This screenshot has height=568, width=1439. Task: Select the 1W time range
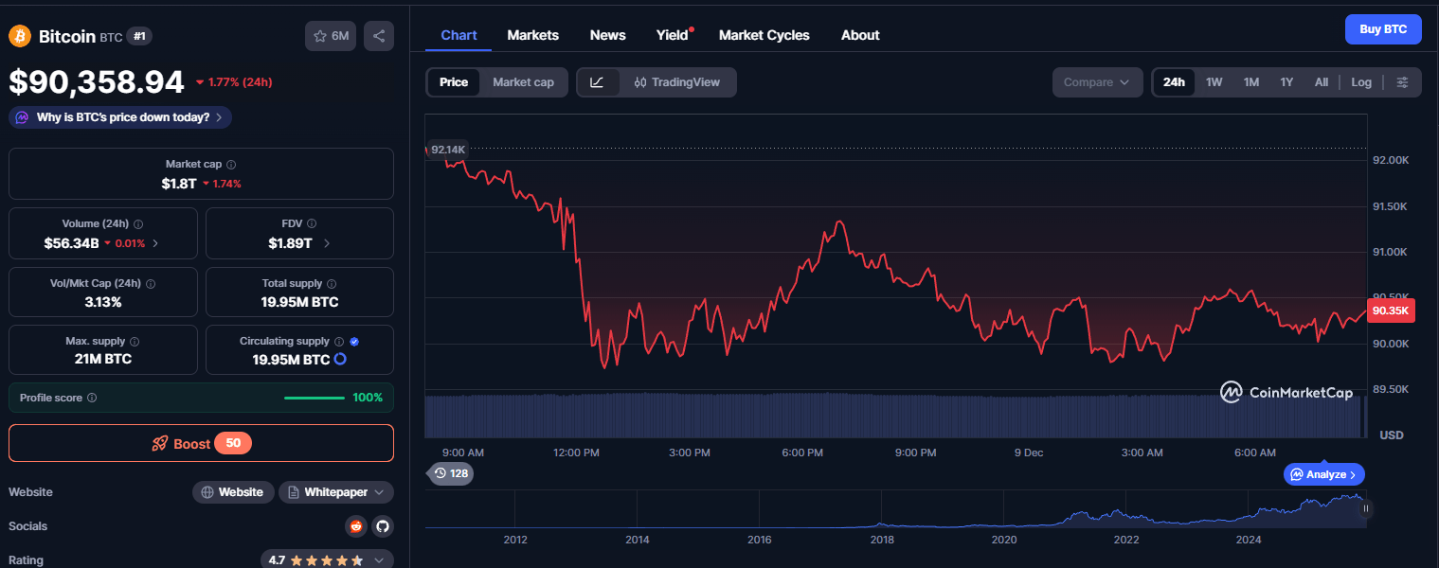click(x=1214, y=82)
